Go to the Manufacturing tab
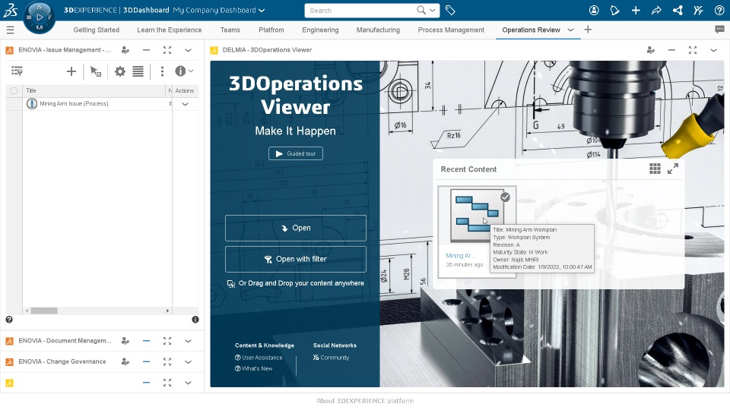 [378, 30]
